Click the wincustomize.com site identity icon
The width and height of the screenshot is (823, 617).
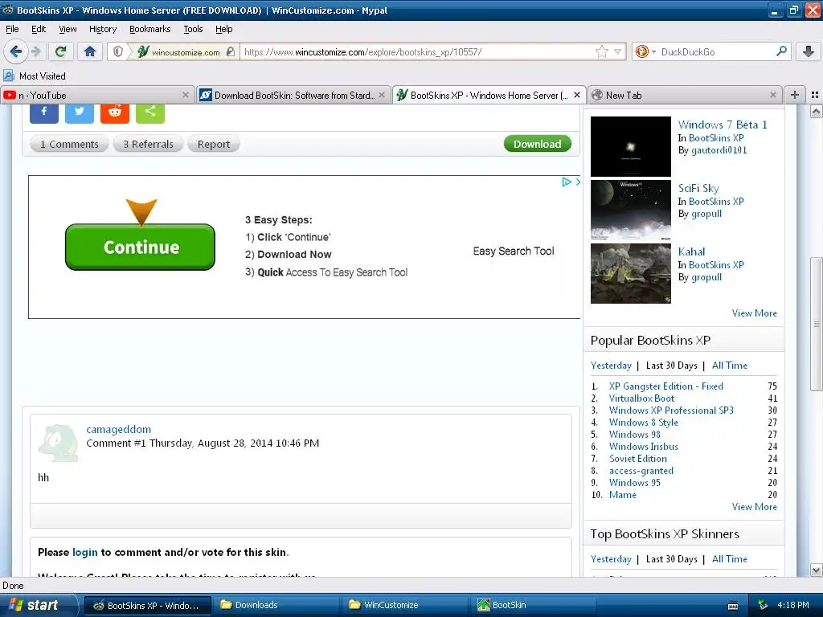coord(143,51)
